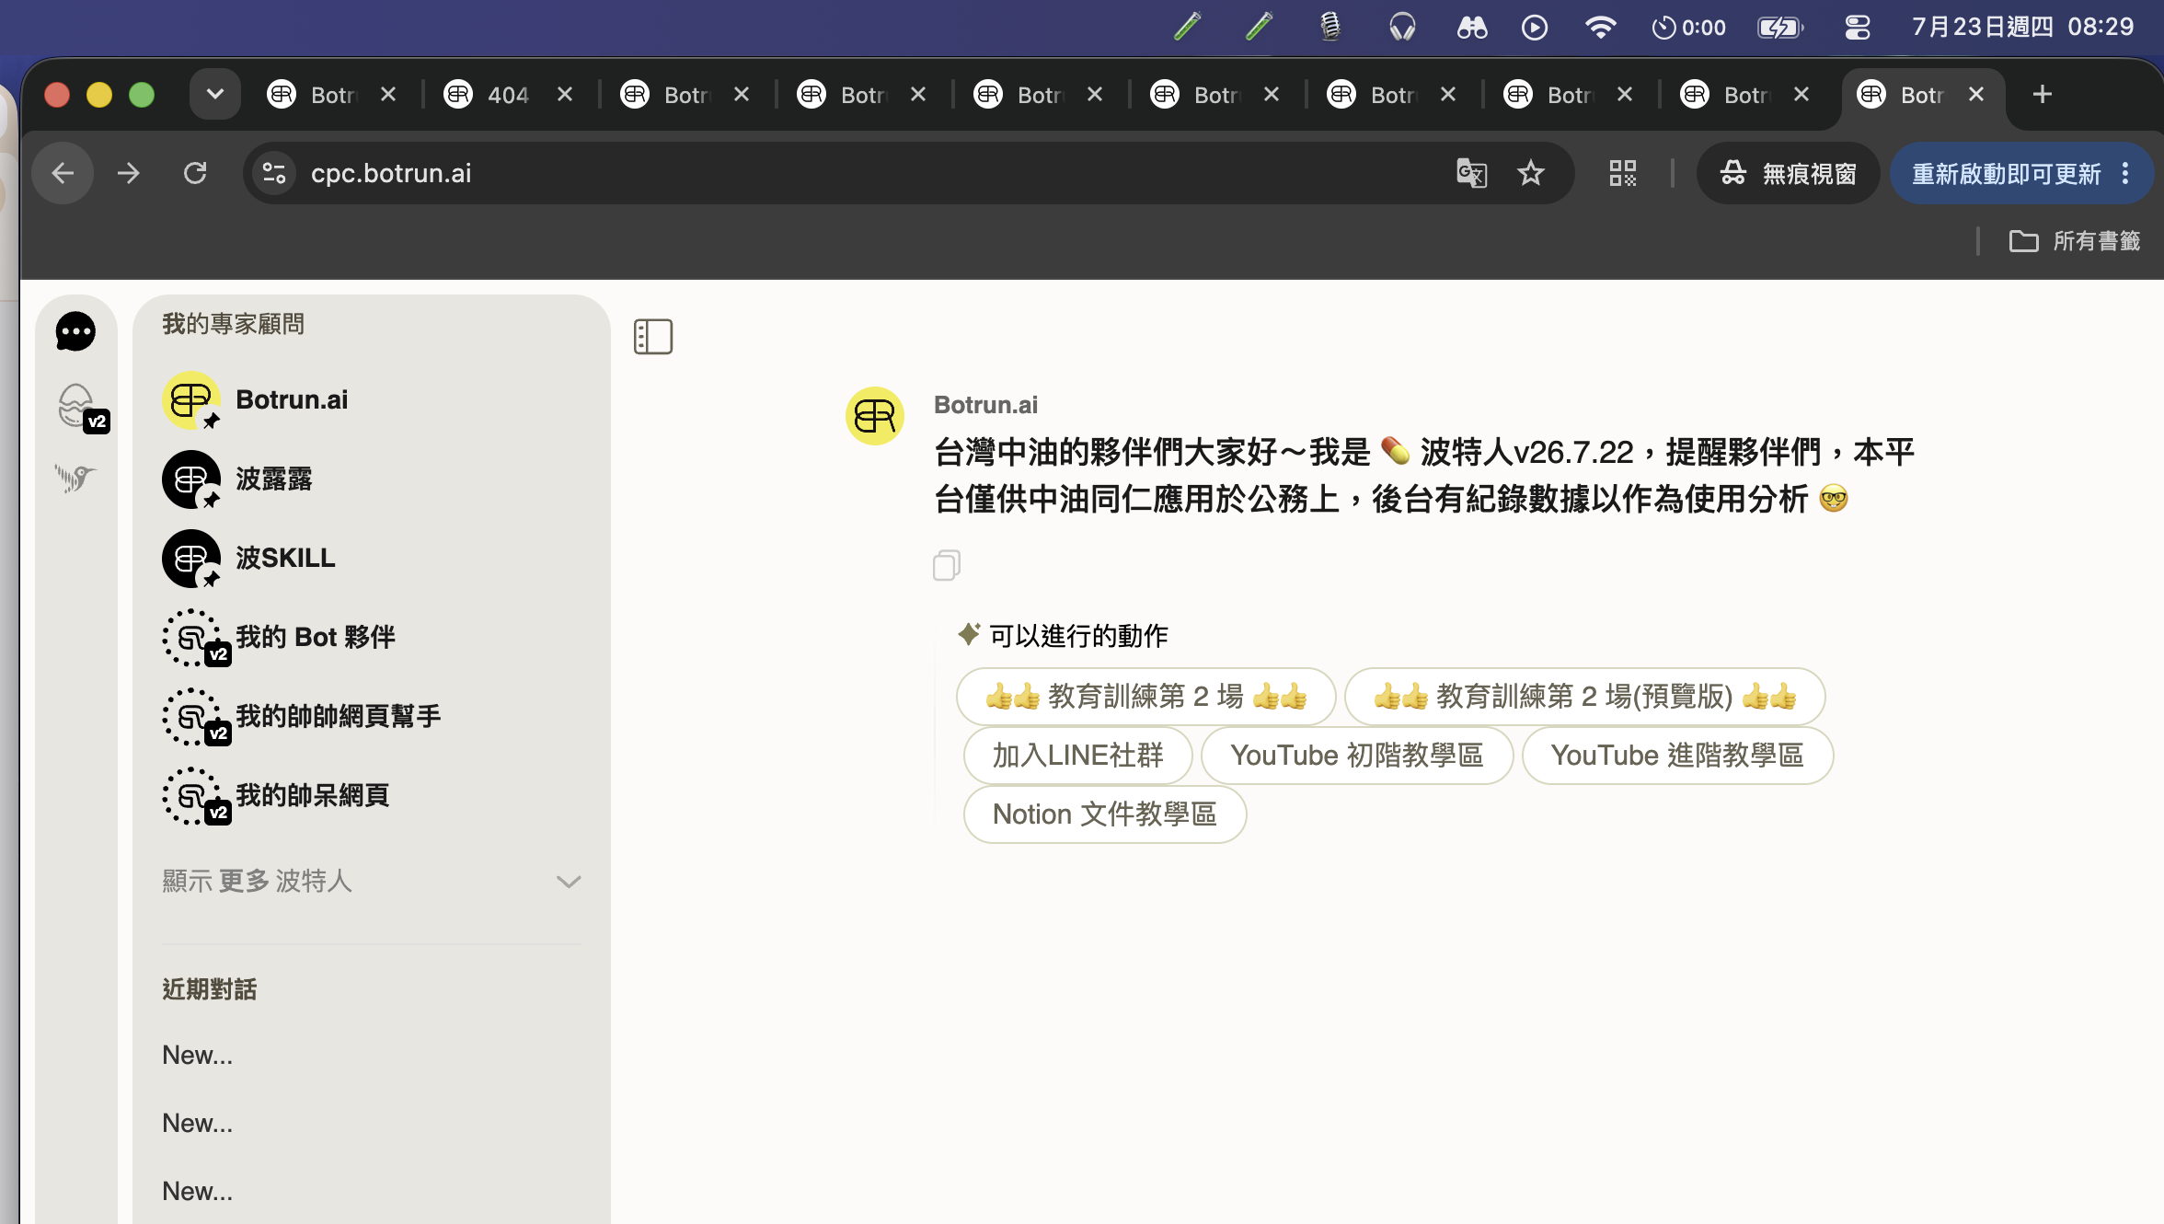Close the active last Botr tab
Viewport: 2164px width, 1224px height.
pos(1976,95)
